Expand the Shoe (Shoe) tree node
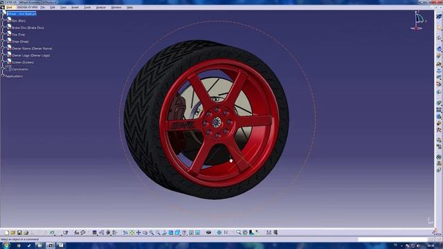This screenshot has width=443, height=249. tap(3, 41)
